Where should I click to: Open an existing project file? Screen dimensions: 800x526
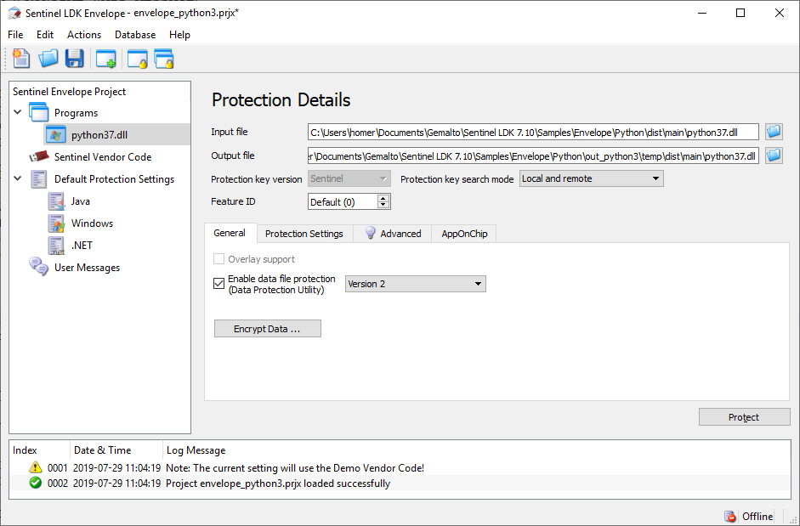pos(48,58)
